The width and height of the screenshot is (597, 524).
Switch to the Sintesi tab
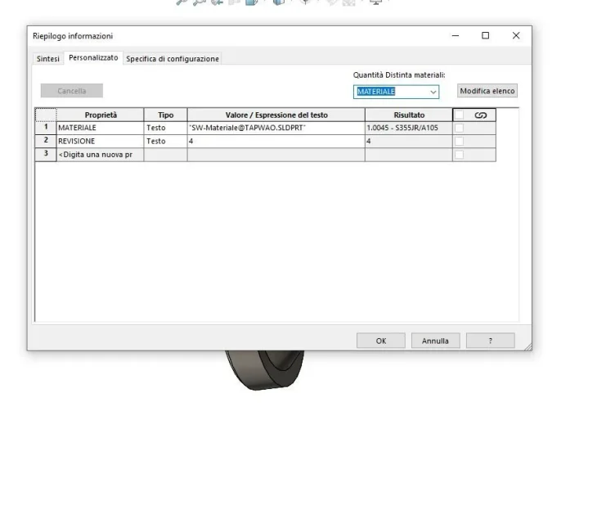click(x=48, y=59)
